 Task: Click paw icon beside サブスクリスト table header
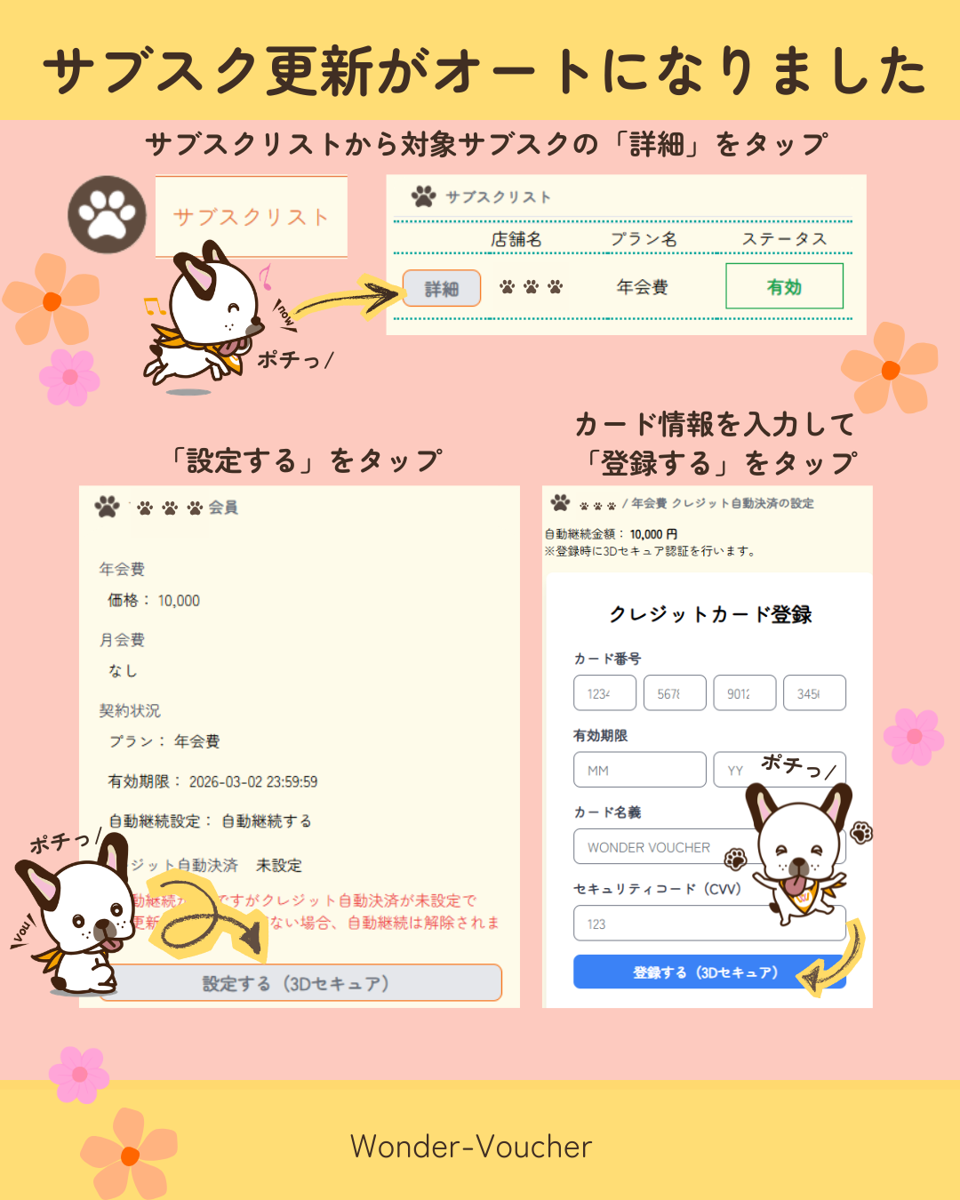coord(424,196)
